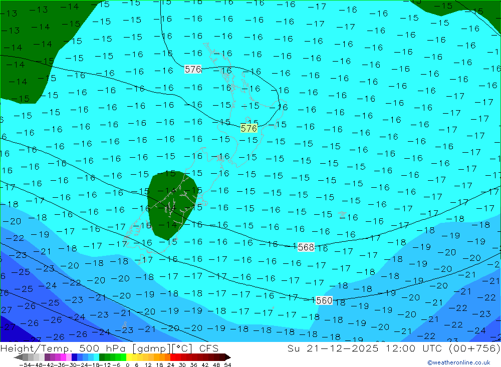Click the '54' color scale end label
This screenshot has height=367, width=501.
[227, 365]
